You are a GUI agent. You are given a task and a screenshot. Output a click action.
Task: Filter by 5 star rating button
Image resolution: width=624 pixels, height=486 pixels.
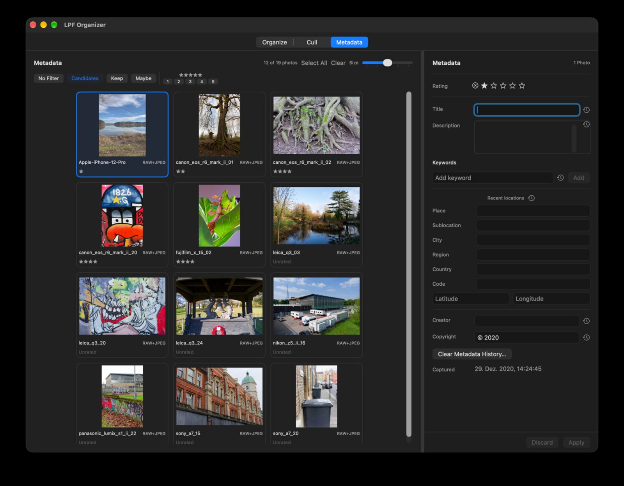(213, 82)
